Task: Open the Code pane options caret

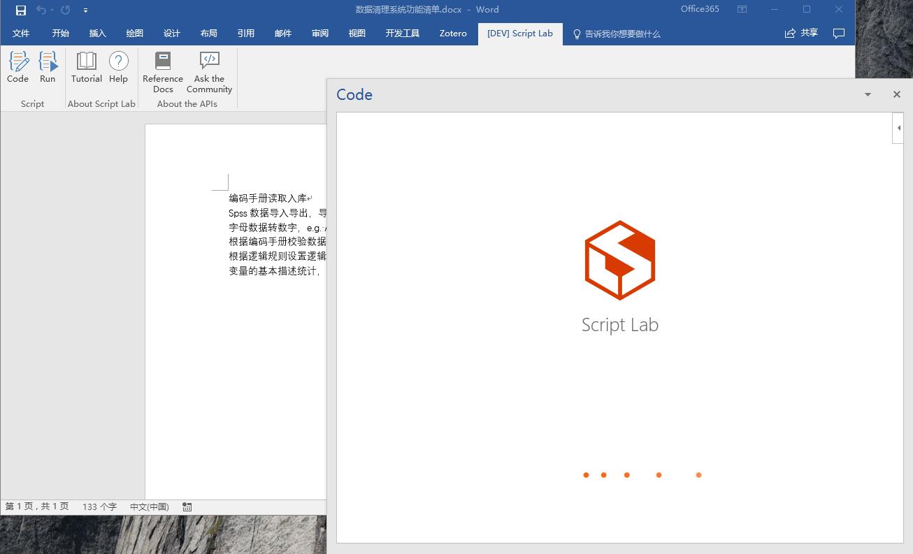Action: click(868, 94)
